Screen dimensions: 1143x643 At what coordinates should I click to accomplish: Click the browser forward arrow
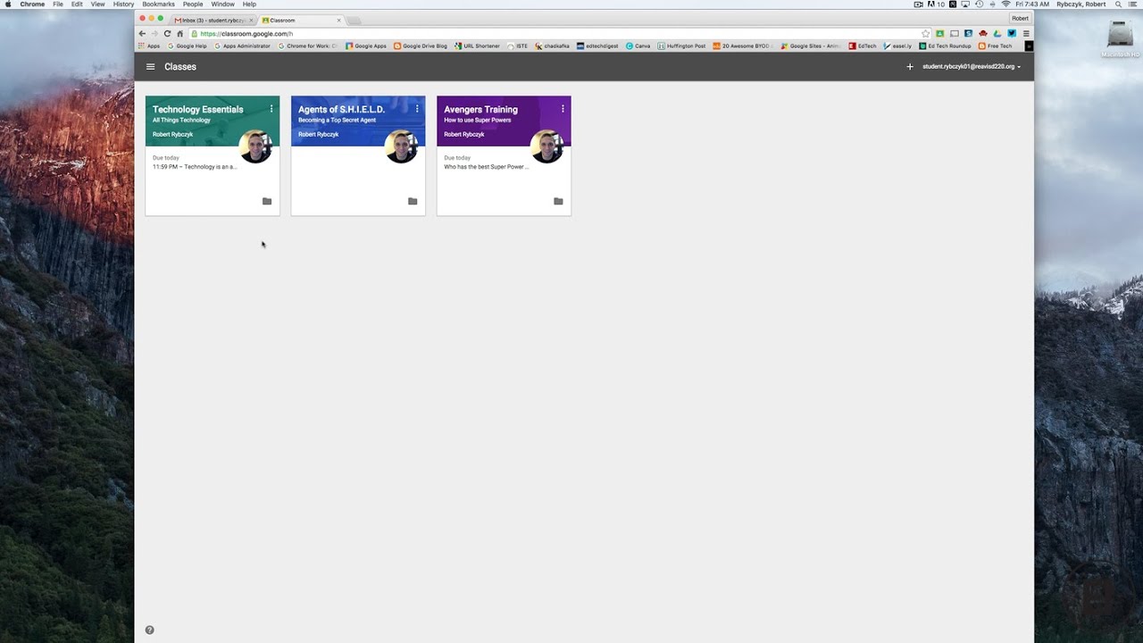pos(154,33)
